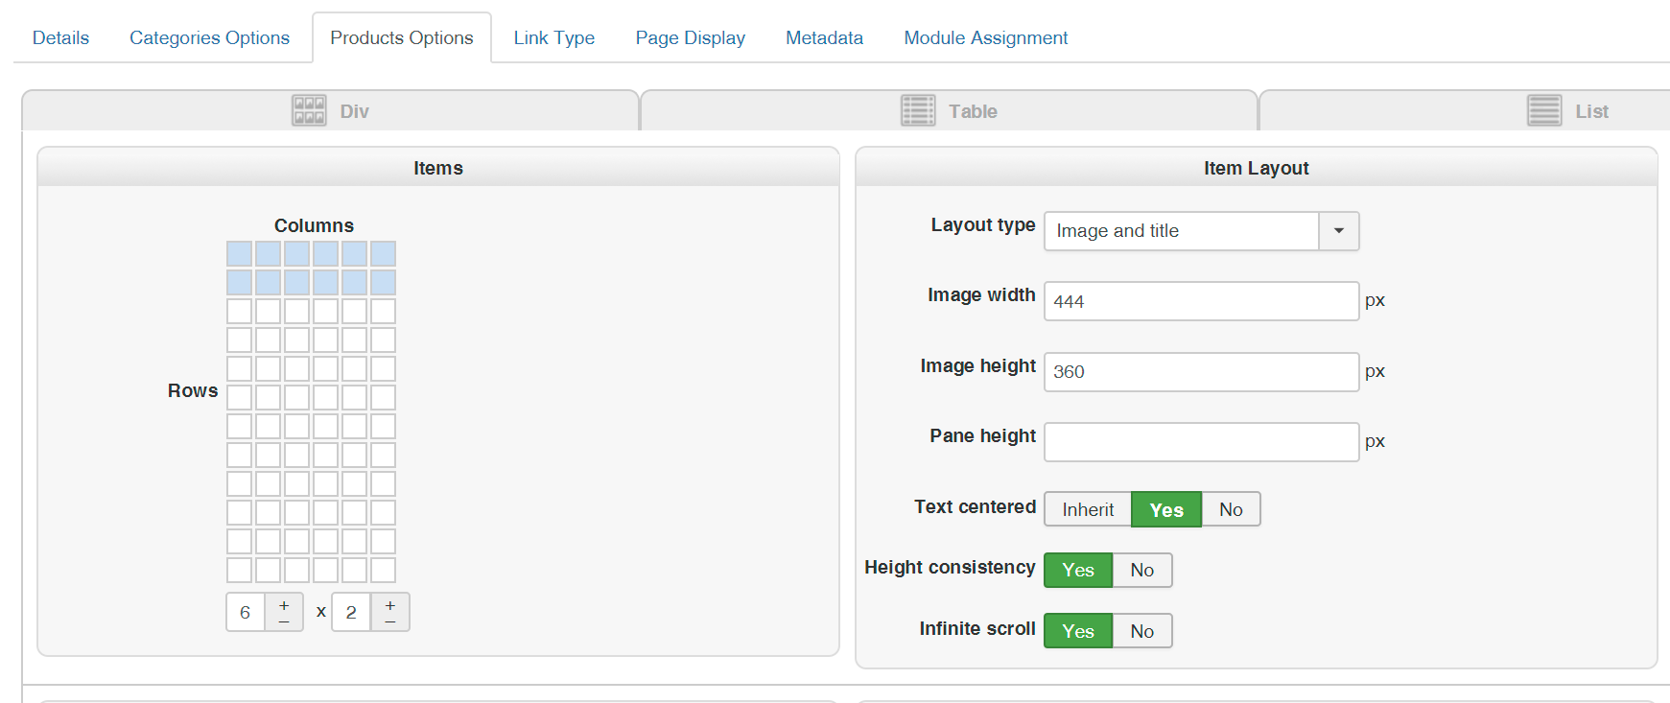Open the Link Type tab

point(553,37)
